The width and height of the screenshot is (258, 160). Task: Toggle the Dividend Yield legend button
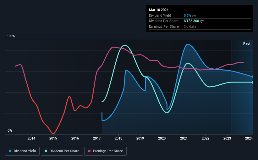pos(22,151)
